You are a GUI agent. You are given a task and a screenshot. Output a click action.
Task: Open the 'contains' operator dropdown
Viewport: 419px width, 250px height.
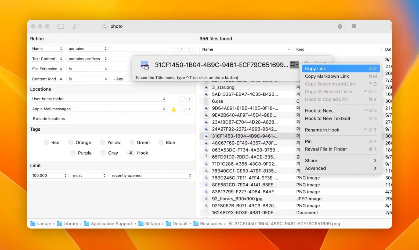click(x=88, y=49)
